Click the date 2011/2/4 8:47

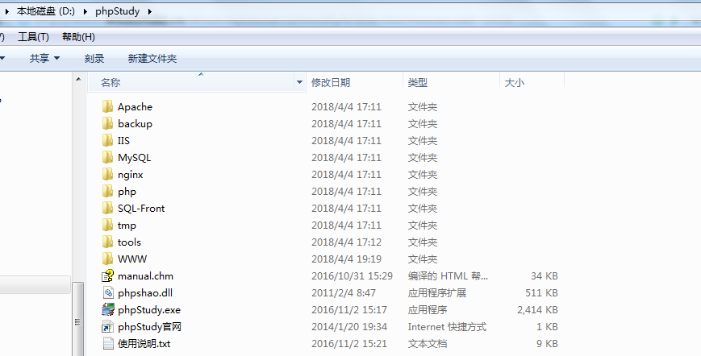click(344, 293)
